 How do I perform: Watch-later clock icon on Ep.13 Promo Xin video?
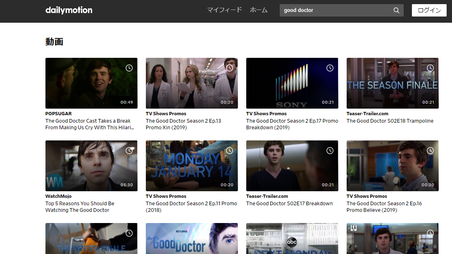229,68
